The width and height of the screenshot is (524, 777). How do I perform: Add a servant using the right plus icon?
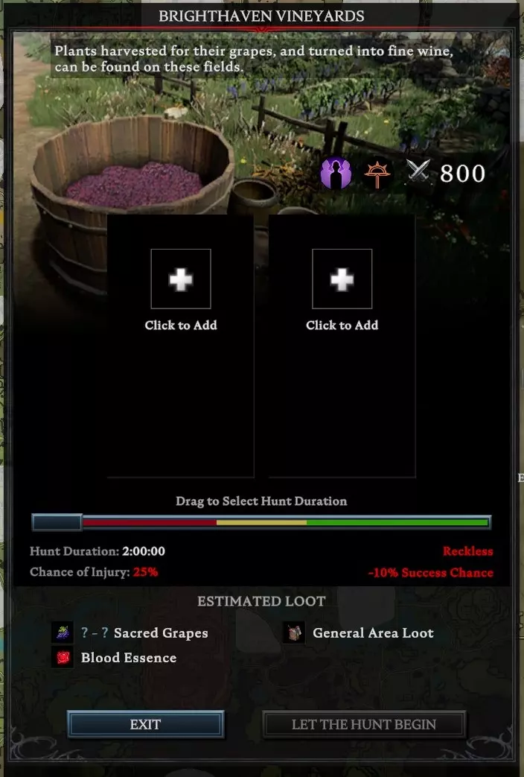(x=342, y=279)
